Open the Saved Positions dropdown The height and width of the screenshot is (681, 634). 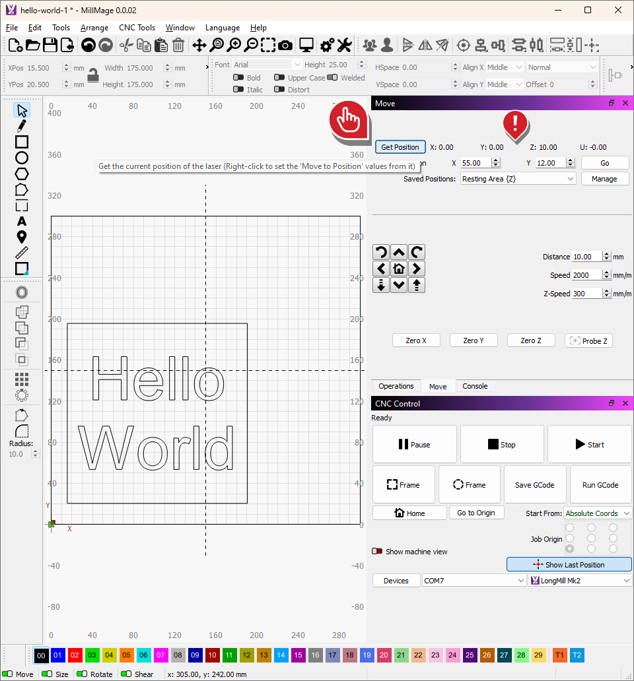pyautogui.click(x=518, y=179)
